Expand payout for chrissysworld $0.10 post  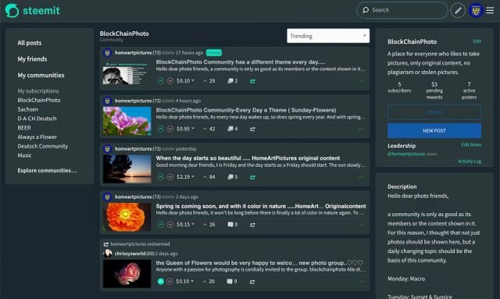point(184,282)
